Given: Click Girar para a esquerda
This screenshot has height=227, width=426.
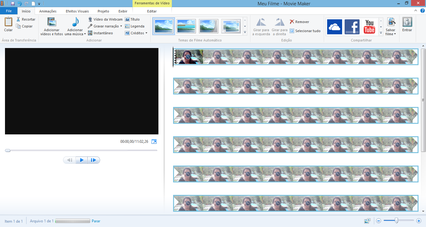Looking at the screenshot, I should pos(261,27).
